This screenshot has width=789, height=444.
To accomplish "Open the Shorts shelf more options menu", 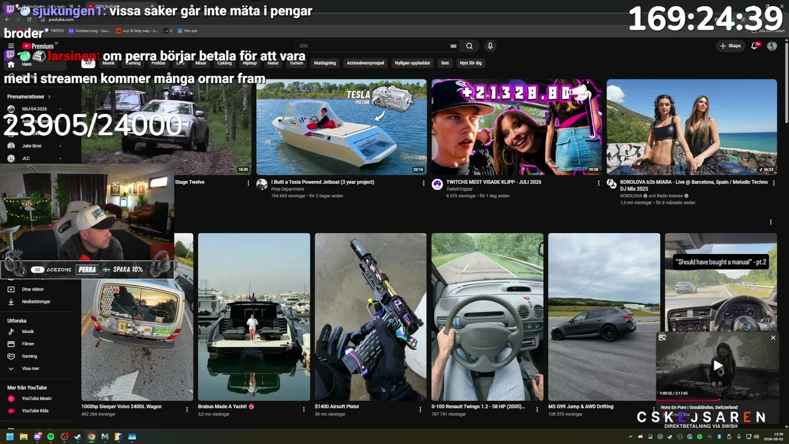I will 771,222.
